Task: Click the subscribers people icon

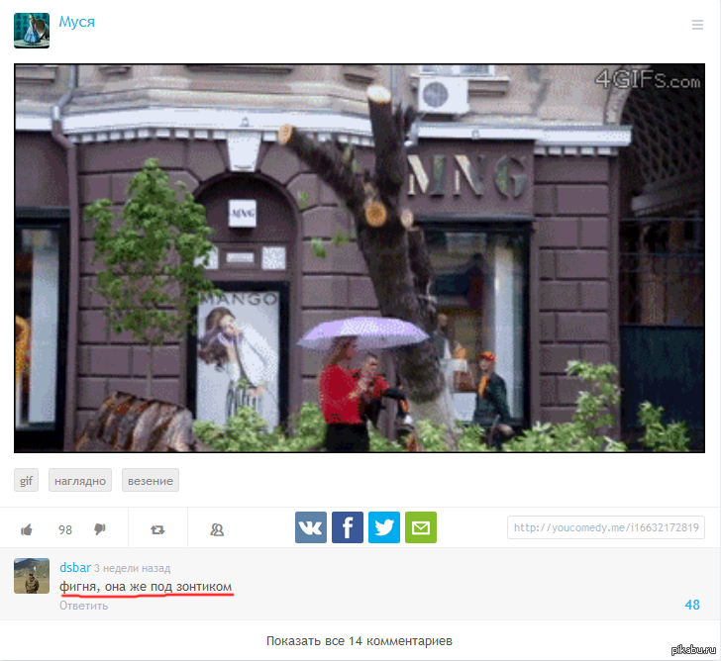Action: pos(217,529)
